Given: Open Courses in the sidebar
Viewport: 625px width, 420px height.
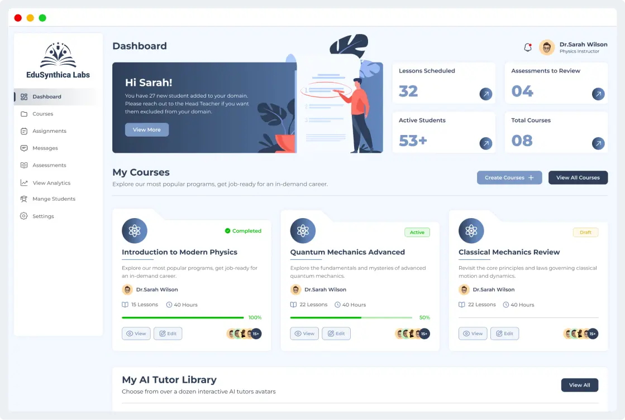Looking at the screenshot, I should pos(42,114).
